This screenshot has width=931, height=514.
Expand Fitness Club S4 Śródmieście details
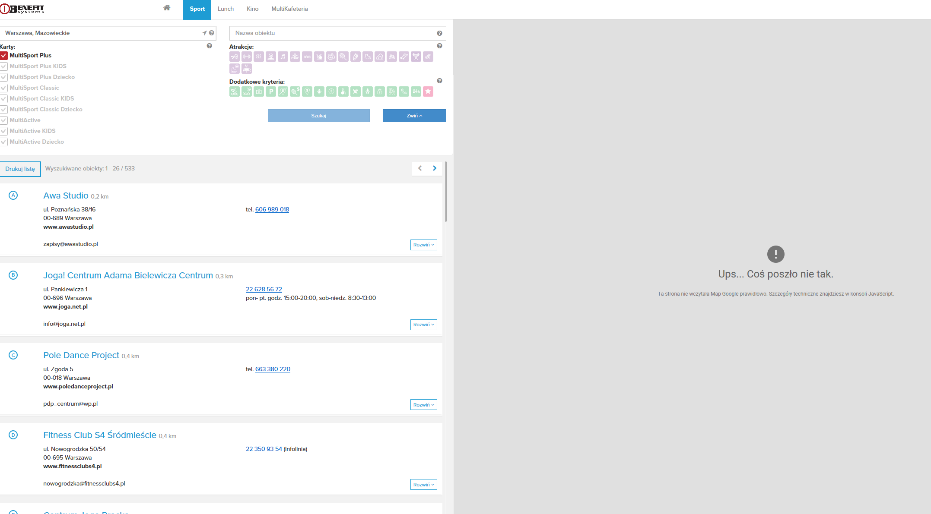click(423, 485)
